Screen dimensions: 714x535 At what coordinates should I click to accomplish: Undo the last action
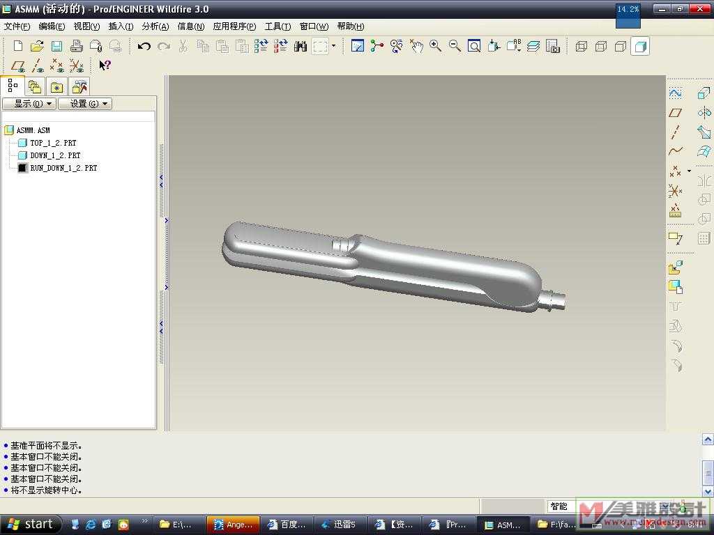(x=144, y=46)
